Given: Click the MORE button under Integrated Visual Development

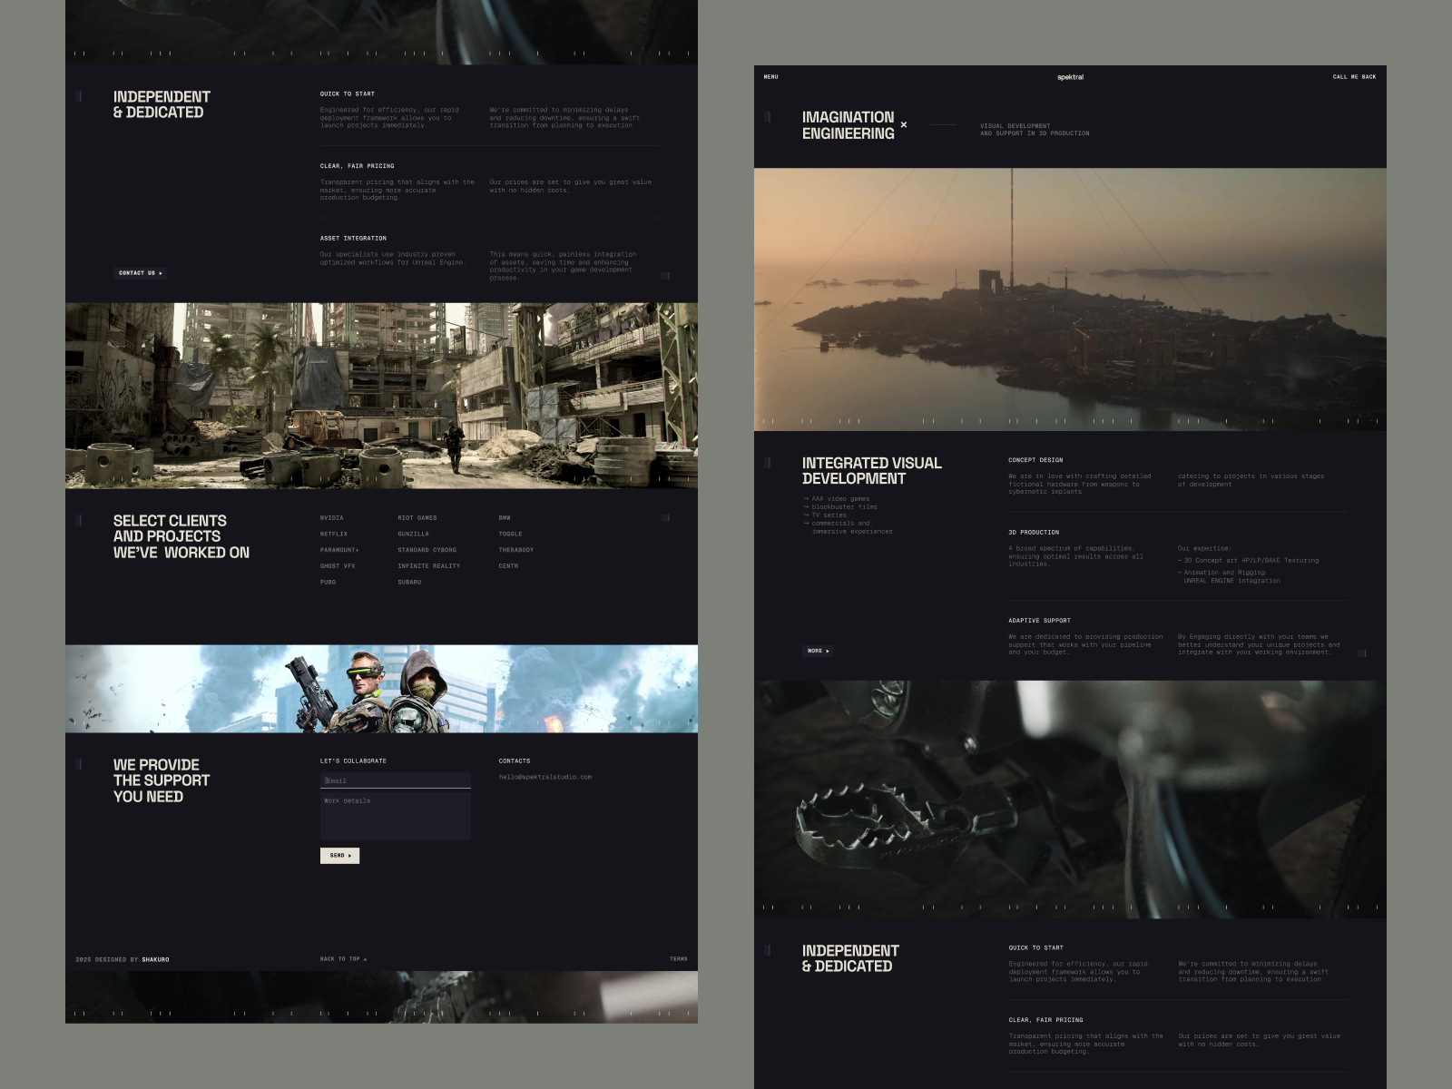Looking at the screenshot, I should [819, 651].
